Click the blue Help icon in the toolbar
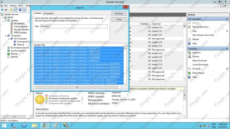Viewport: 230px width, 129px height. (20, 10)
